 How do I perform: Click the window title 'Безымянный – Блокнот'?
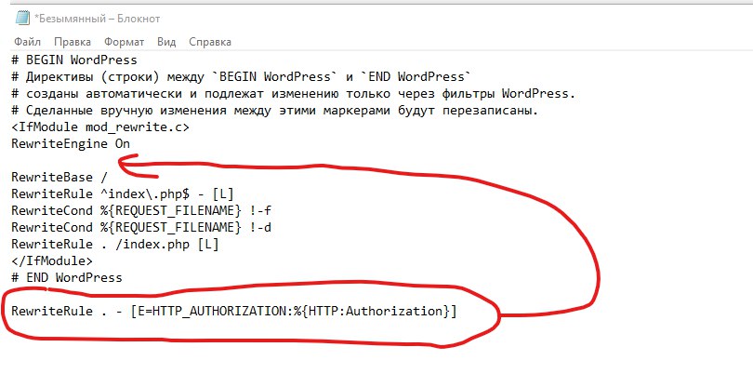tap(97, 19)
